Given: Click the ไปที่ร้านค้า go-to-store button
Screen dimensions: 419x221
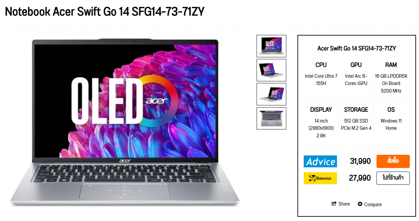Looking at the screenshot, I should point(393,178).
